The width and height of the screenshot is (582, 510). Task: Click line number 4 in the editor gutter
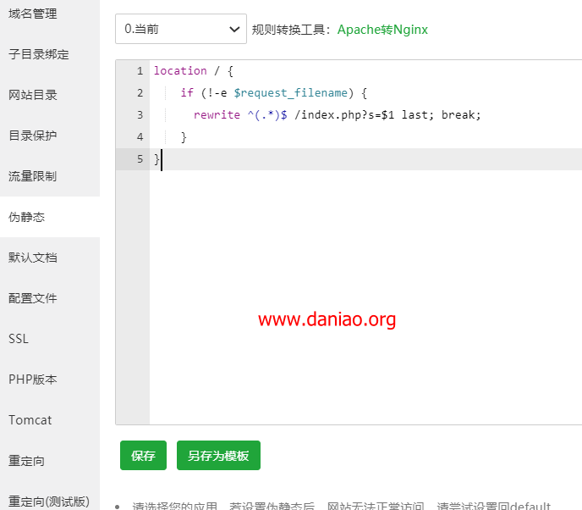(140, 136)
